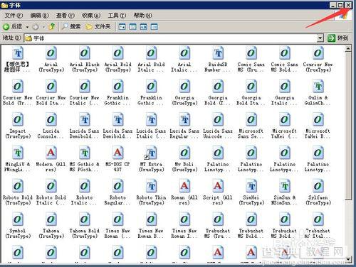Go up one folder level
The height and width of the screenshot is (267, 356).
(x=52, y=26)
